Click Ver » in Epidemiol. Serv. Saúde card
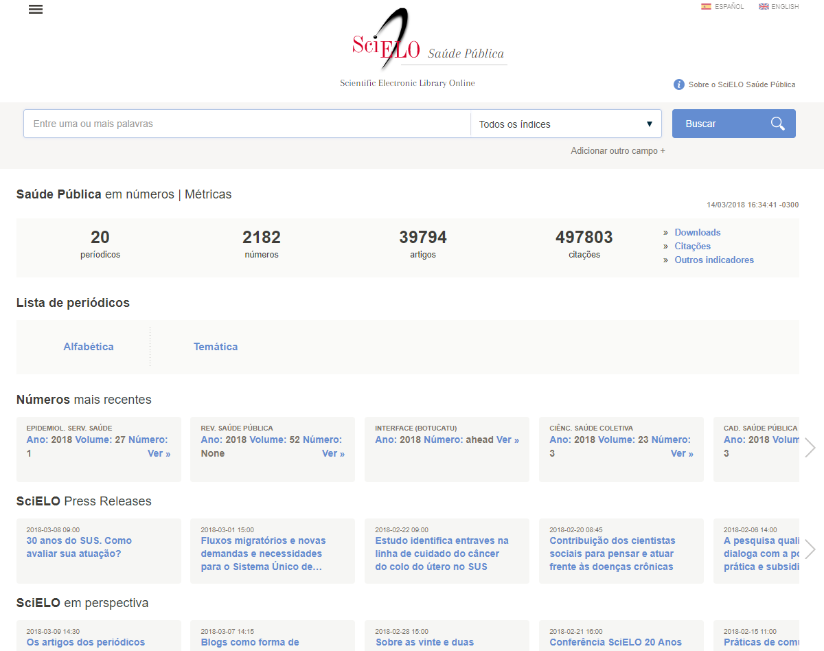This screenshot has width=824, height=651. (x=159, y=453)
